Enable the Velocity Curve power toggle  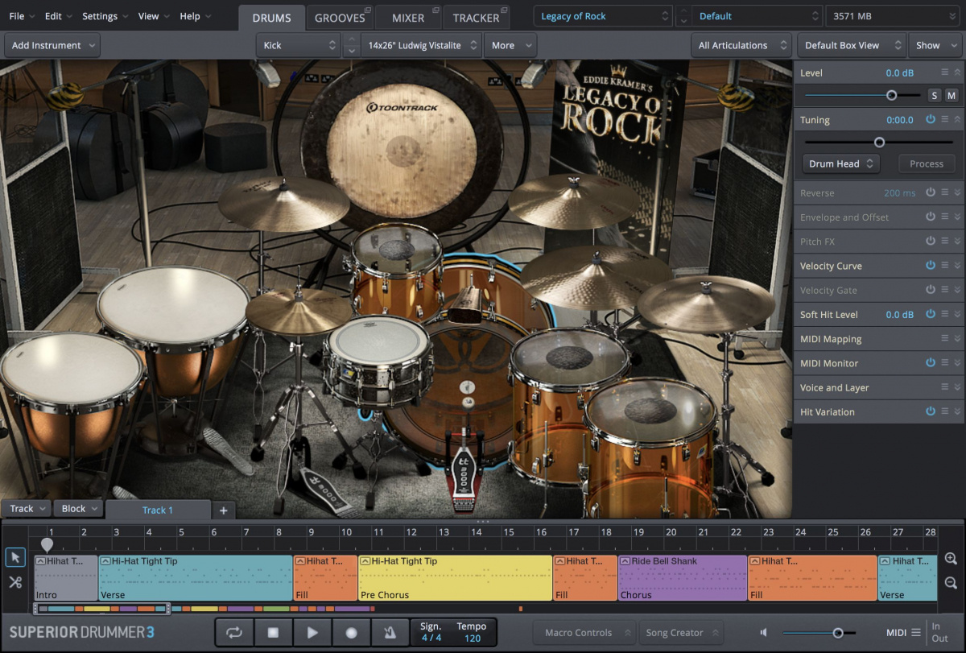pyautogui.click(x=931, y=266)
